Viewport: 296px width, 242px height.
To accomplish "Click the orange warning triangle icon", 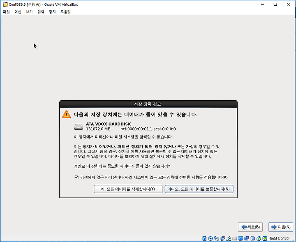I will 67,114.
